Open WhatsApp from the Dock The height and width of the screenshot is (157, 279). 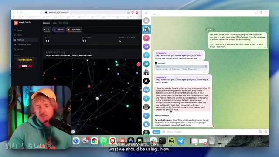click(103, 141)
